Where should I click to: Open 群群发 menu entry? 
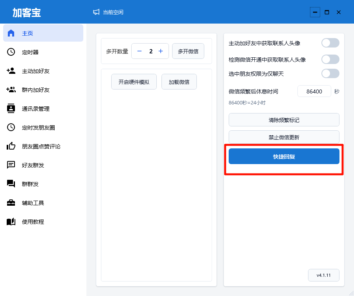pyautogui.click(x=43, y=184)
